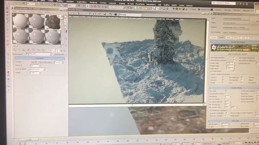Viewport: 259px width, 145px height.
Task: Click the dark sphere icon beside Beauty dropdown
Action: coord(116,14)
